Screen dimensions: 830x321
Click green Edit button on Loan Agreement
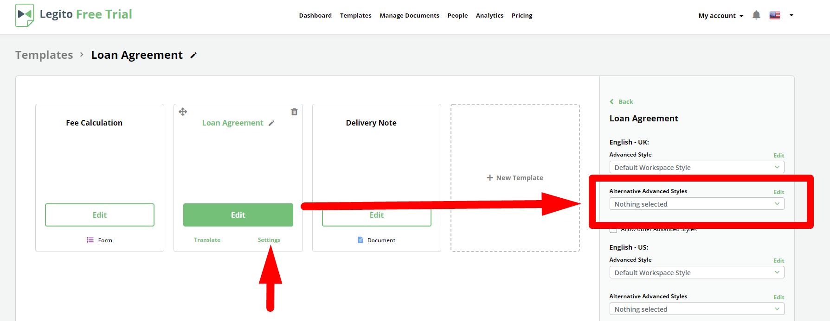coord(238,215)
